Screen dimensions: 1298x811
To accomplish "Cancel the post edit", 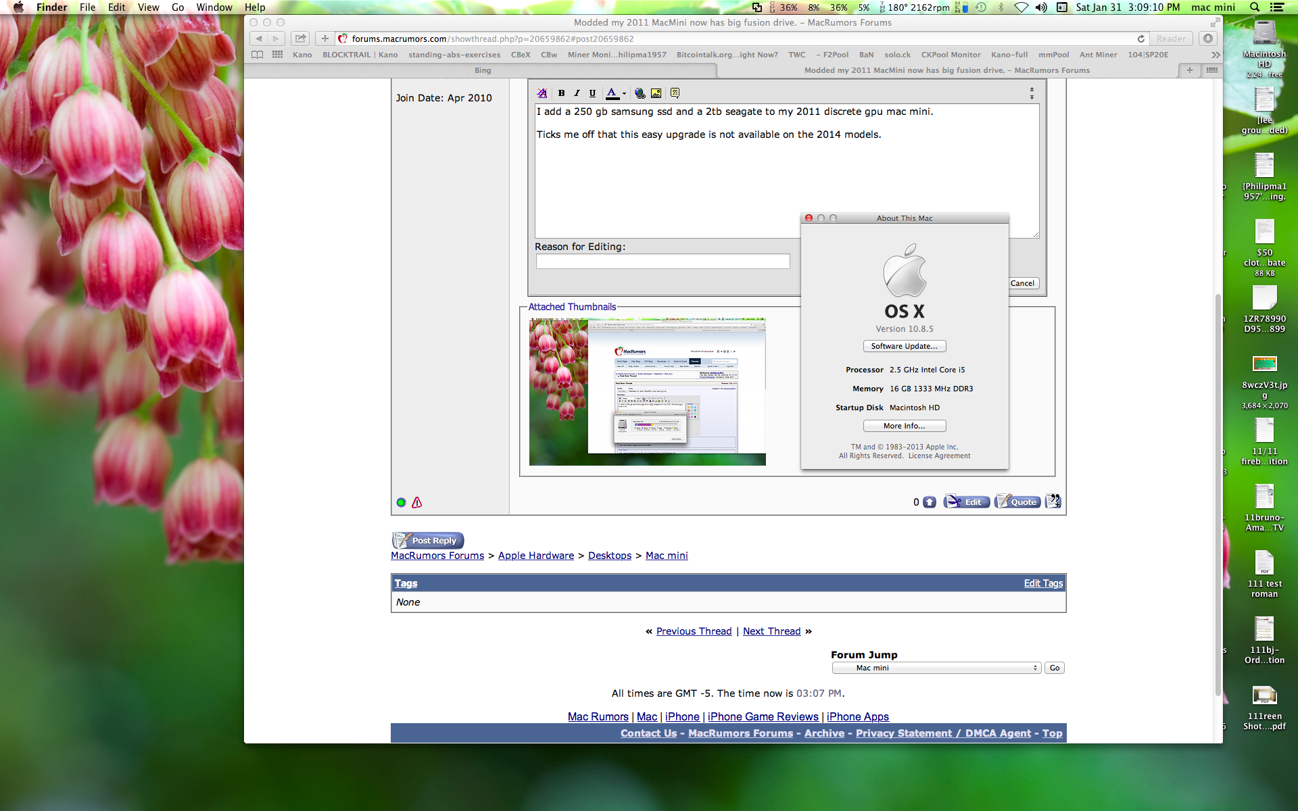I will (x=1022, y=283).
